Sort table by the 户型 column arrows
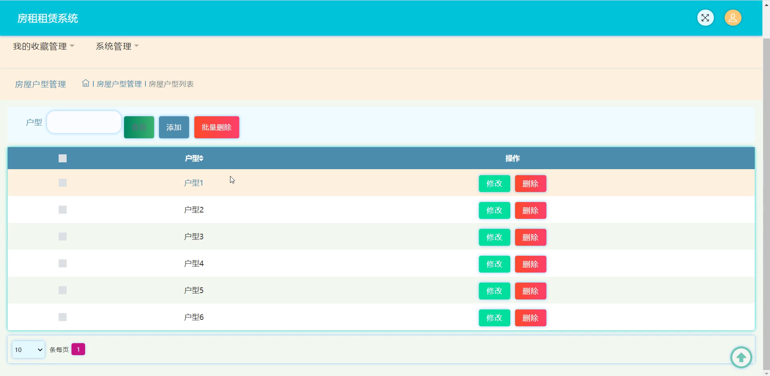The height and width of the screenshot is (376, 770). tap(201, 158)
